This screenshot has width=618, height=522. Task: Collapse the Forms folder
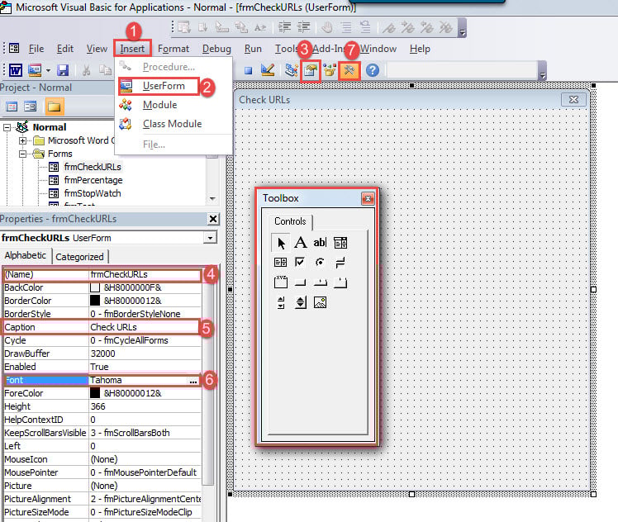click(x=23, y=154)
